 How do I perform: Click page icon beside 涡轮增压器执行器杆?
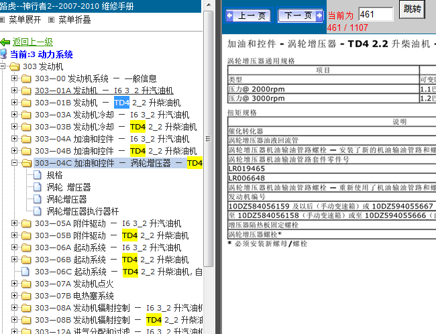click(38, 211)
